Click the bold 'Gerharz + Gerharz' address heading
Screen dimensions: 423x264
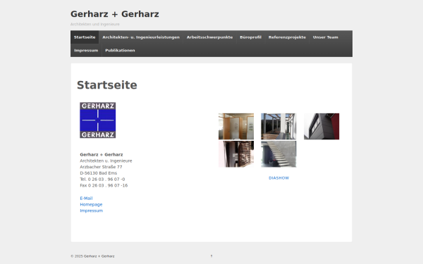pos(102,155)
